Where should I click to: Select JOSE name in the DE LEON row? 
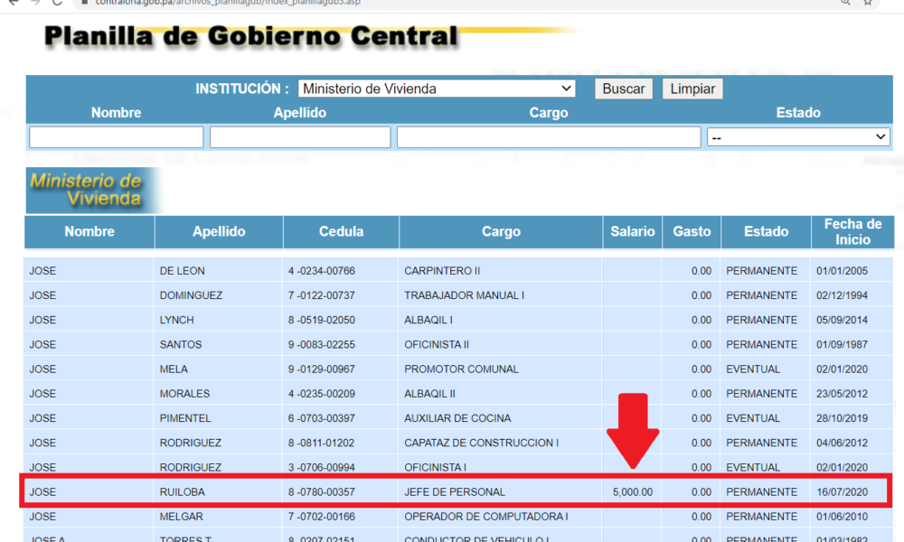point(42,271)
